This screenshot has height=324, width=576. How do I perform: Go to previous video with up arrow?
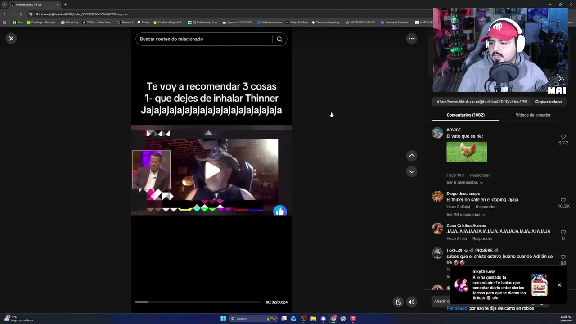(411, 156)
